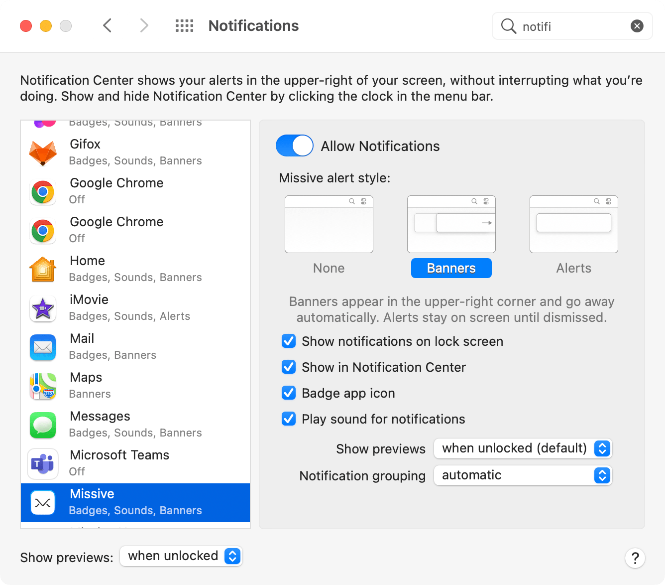The width and height of the screenshot is (665, 585).
Task: Disable Play sound for notifications
Action: tap(289, 419)
